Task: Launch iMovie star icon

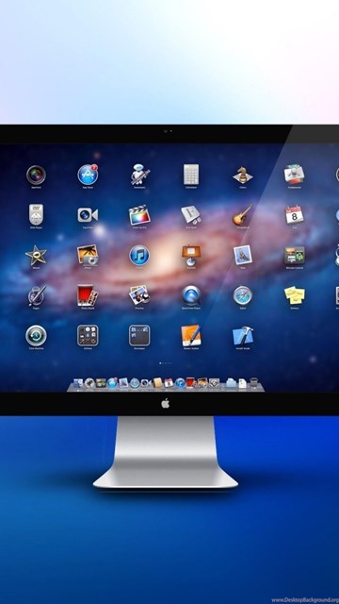Action: coord(36,256)
